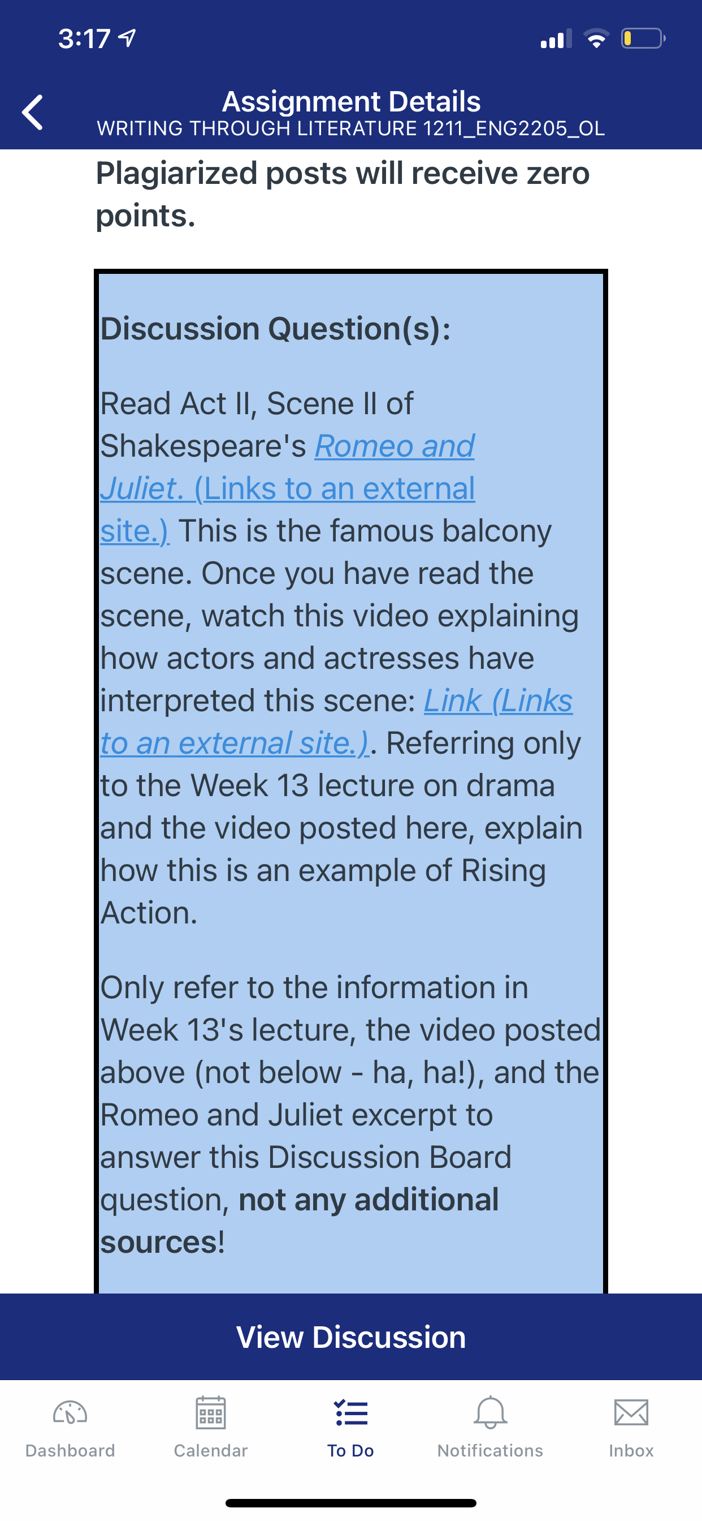This screenshot has height=1521, width=702.
Task: Tap the back chevron arrow
Action: [x=33, y=111]
